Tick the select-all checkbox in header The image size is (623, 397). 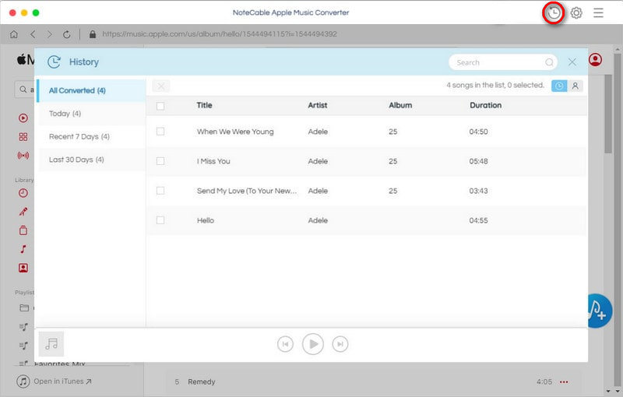(x=160, y=106)
